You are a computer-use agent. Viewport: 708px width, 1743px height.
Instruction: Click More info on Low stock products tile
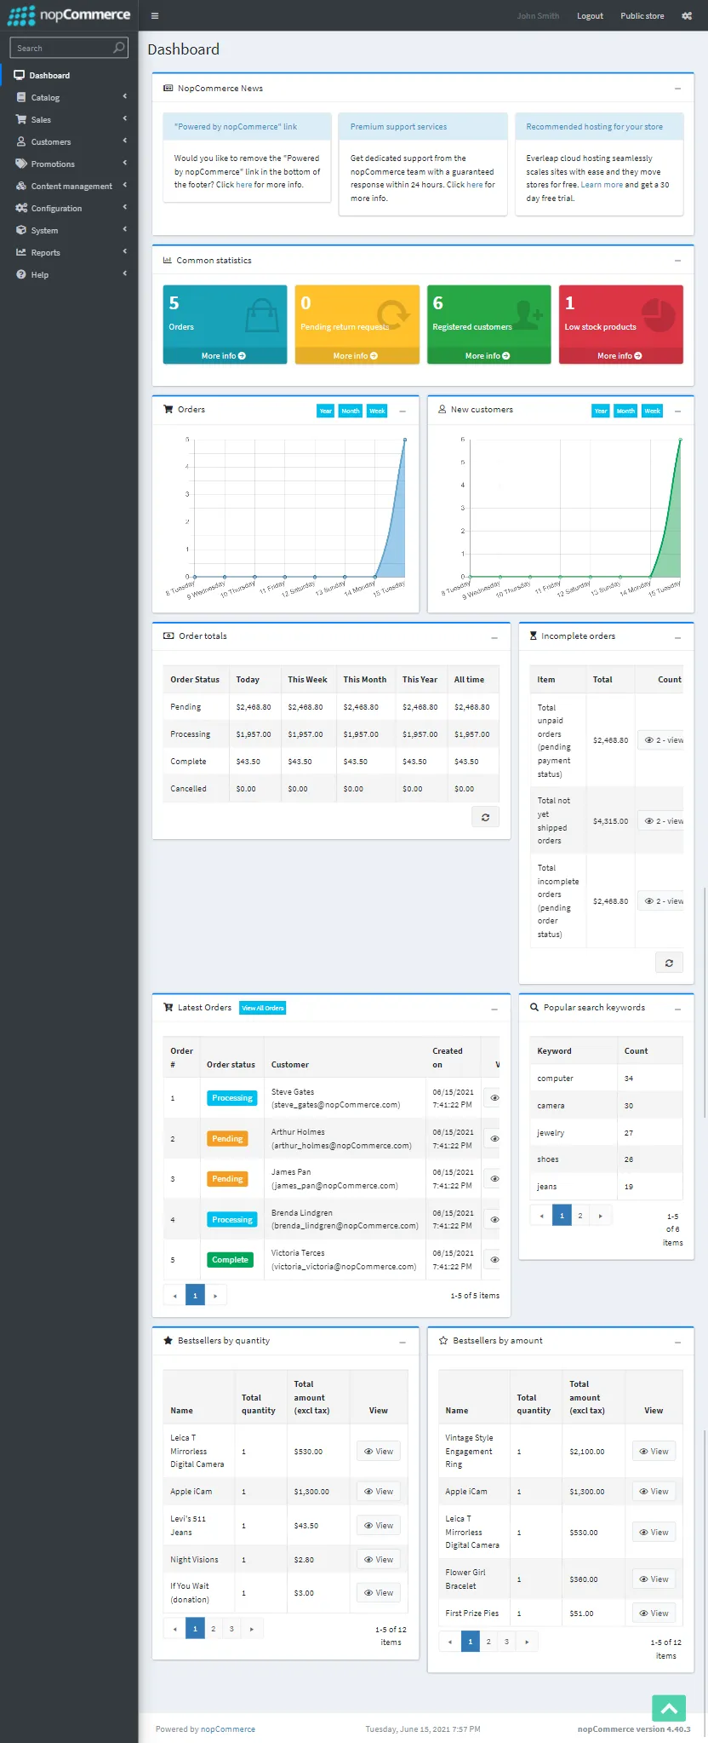620,356
